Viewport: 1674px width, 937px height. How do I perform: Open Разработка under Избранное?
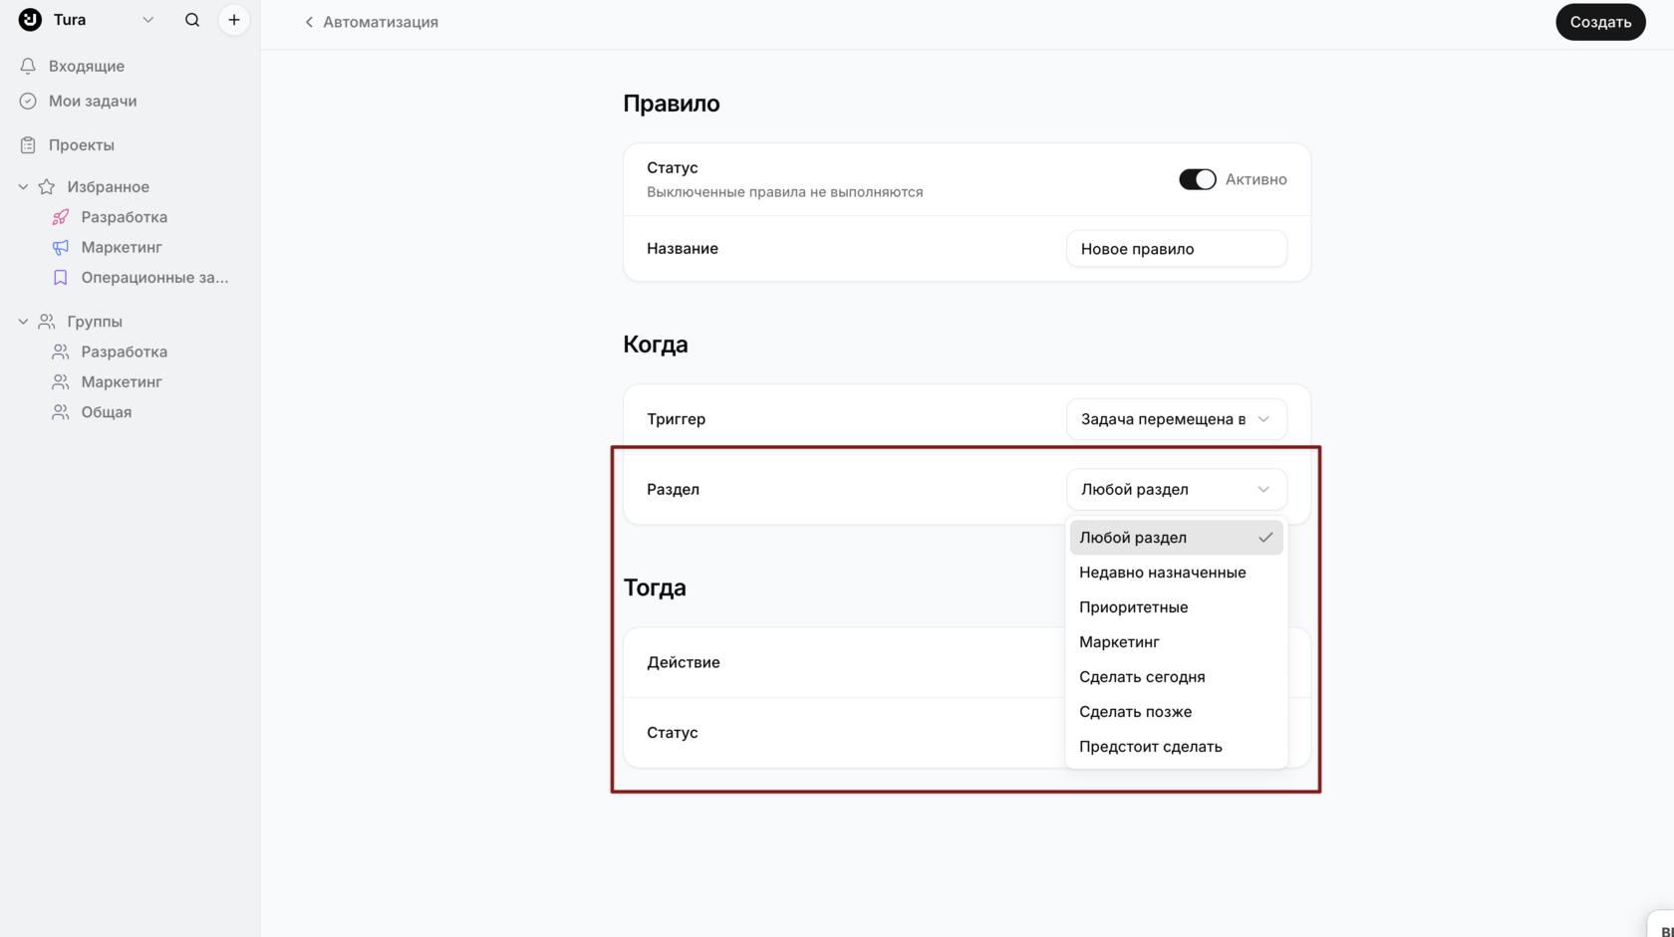(x=125, y=217)
